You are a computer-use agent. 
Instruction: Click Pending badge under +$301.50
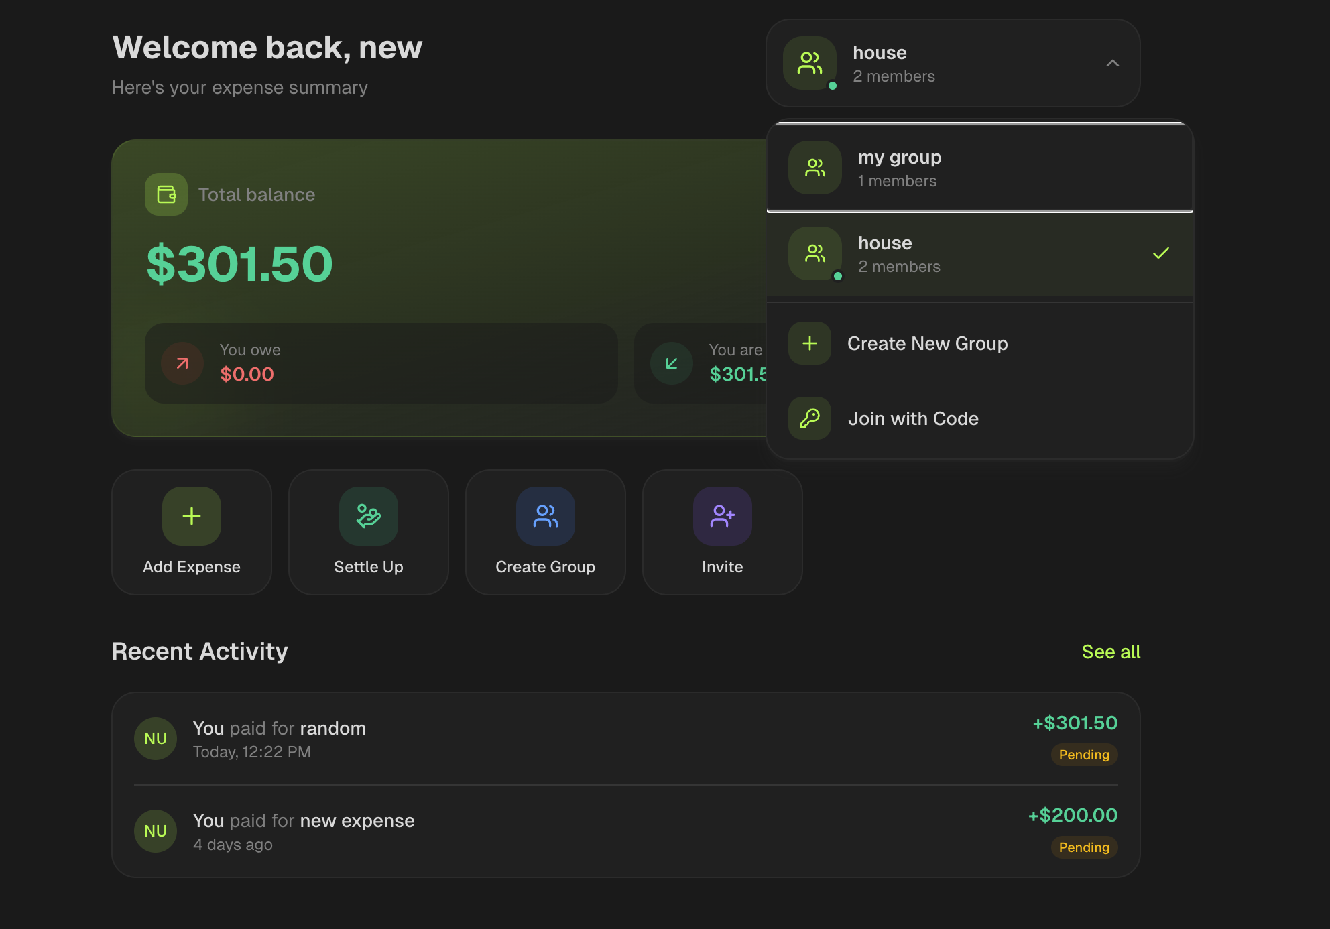[1084, 755]
